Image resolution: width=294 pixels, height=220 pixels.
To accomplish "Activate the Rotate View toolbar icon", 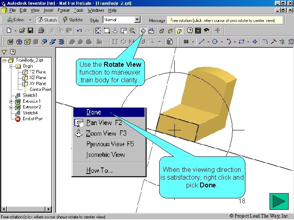I will tap(143, 31).
